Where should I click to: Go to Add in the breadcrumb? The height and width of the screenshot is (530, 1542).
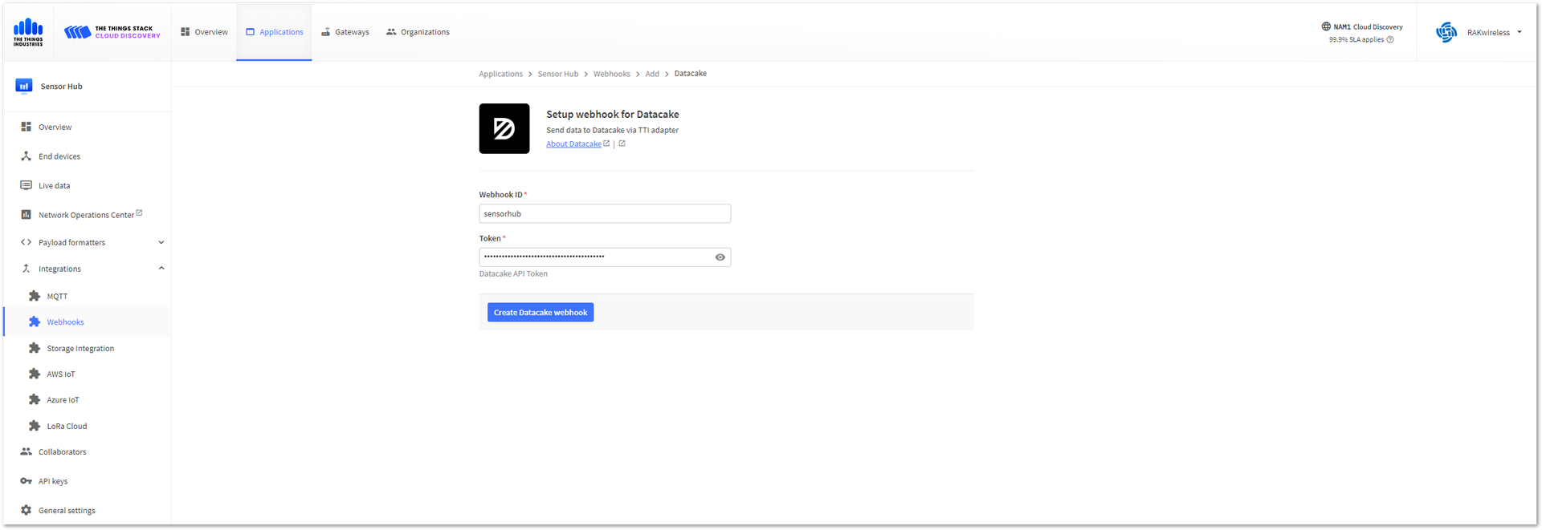point(652,74)
